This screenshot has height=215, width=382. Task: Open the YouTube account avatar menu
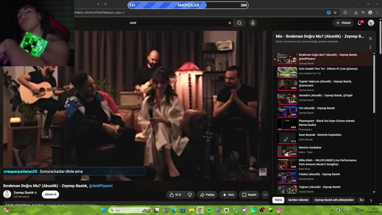tap(371, 23)
